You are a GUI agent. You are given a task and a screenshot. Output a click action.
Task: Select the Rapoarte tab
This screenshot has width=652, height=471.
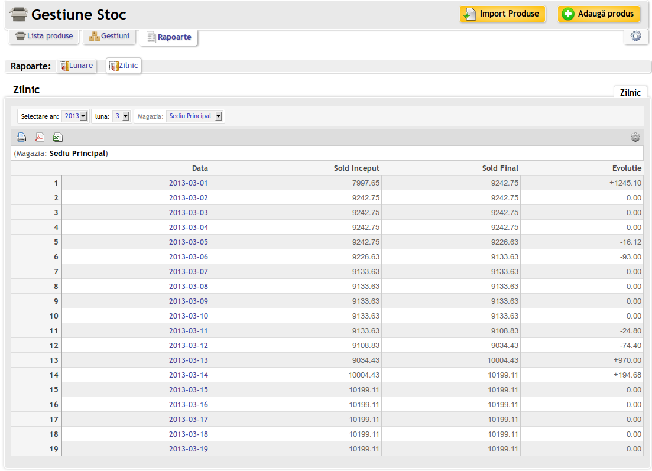(x=168, y=37)
